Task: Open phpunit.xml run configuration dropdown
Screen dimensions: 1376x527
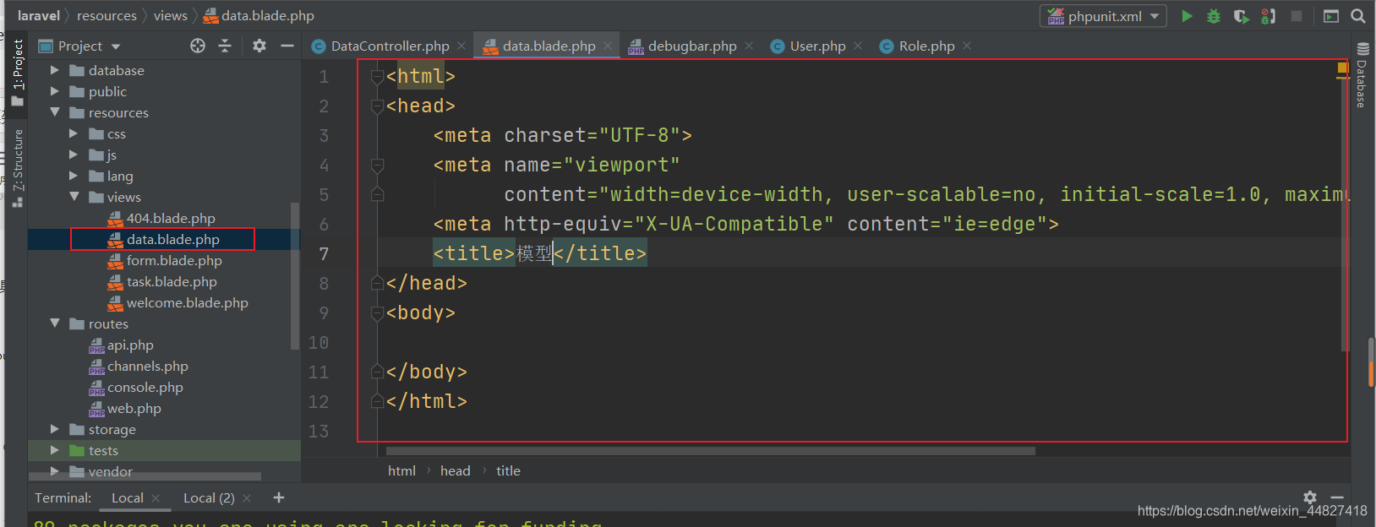Action: (1104, 16)
